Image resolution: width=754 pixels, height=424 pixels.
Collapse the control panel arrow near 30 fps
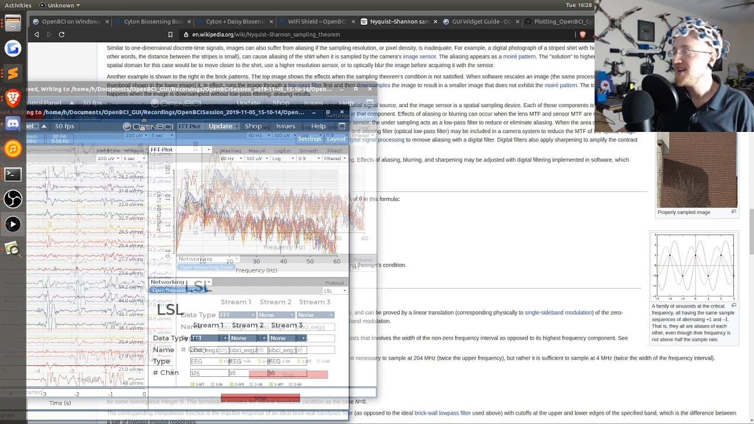coord(44,126)
